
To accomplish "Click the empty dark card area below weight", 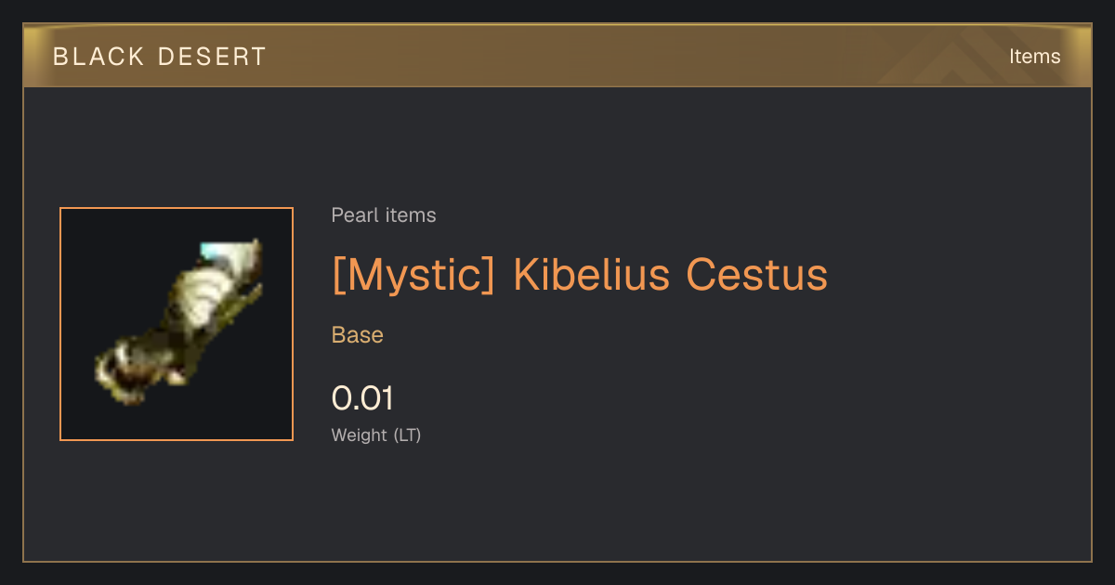I will [x=557, y=506].
